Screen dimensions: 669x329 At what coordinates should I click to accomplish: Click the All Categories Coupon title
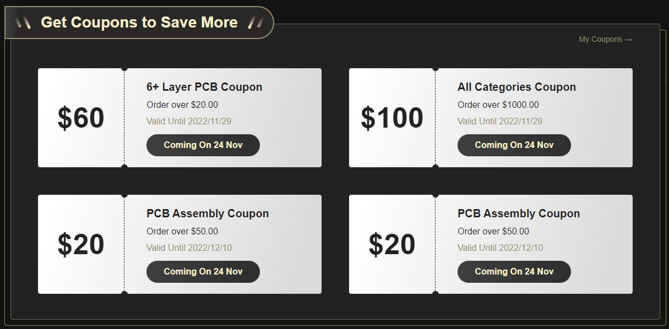point(516,87)
